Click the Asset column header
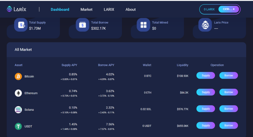The width and height of the screenshot is (253, 137). [18, 65]
